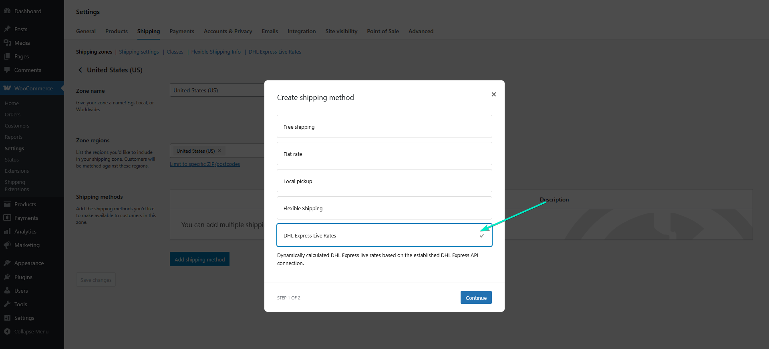Image resolution: width=769 pixels, height=349 pixels.
Task: Select the DHL Express Live Rates option
Action: pos(384,235)
